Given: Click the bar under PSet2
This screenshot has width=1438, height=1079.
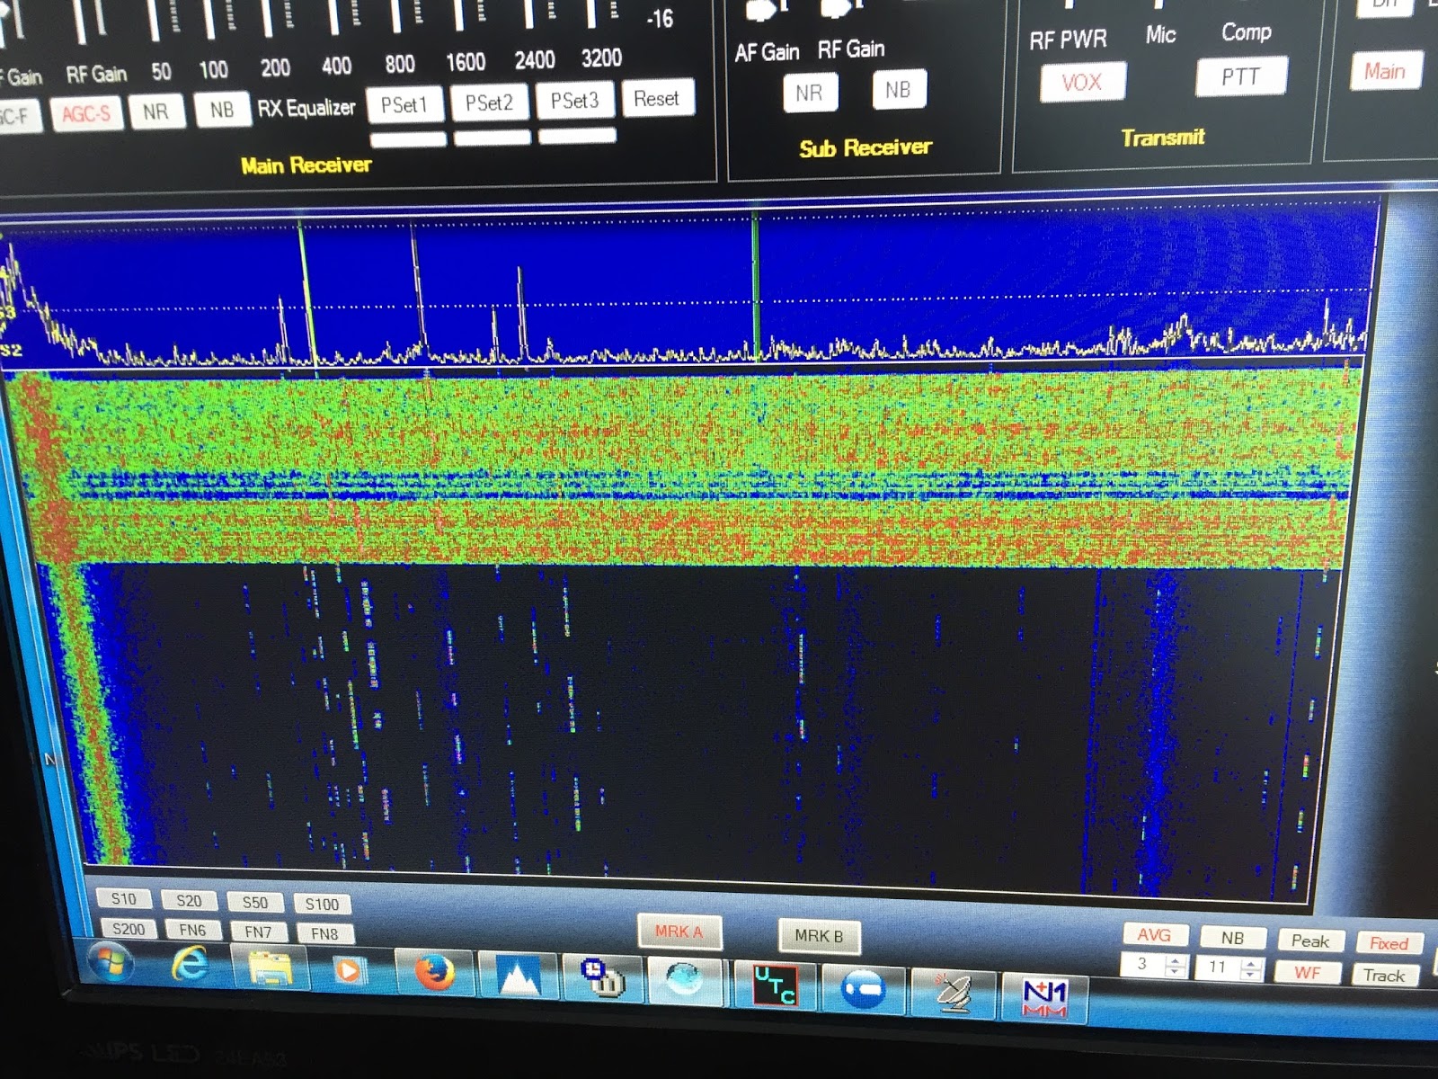Looking at the screenshot, I should click(x=493, y=138).
